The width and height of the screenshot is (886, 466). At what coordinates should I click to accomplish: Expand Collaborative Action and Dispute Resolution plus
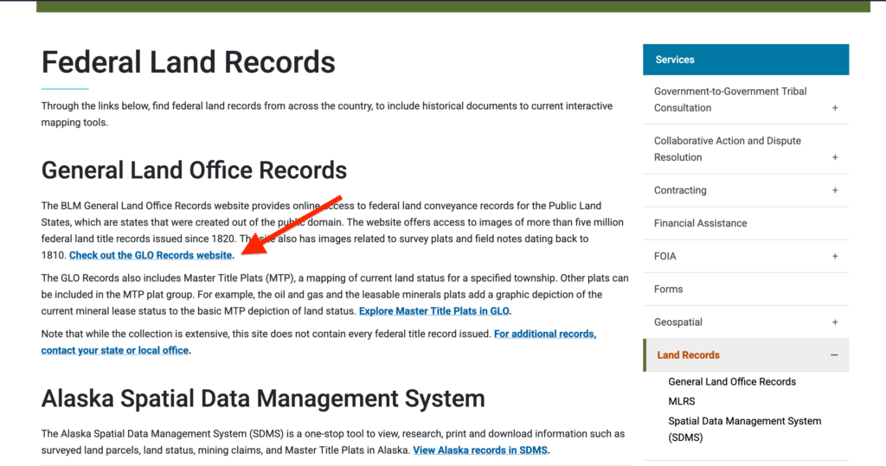(x=835, y=157)
